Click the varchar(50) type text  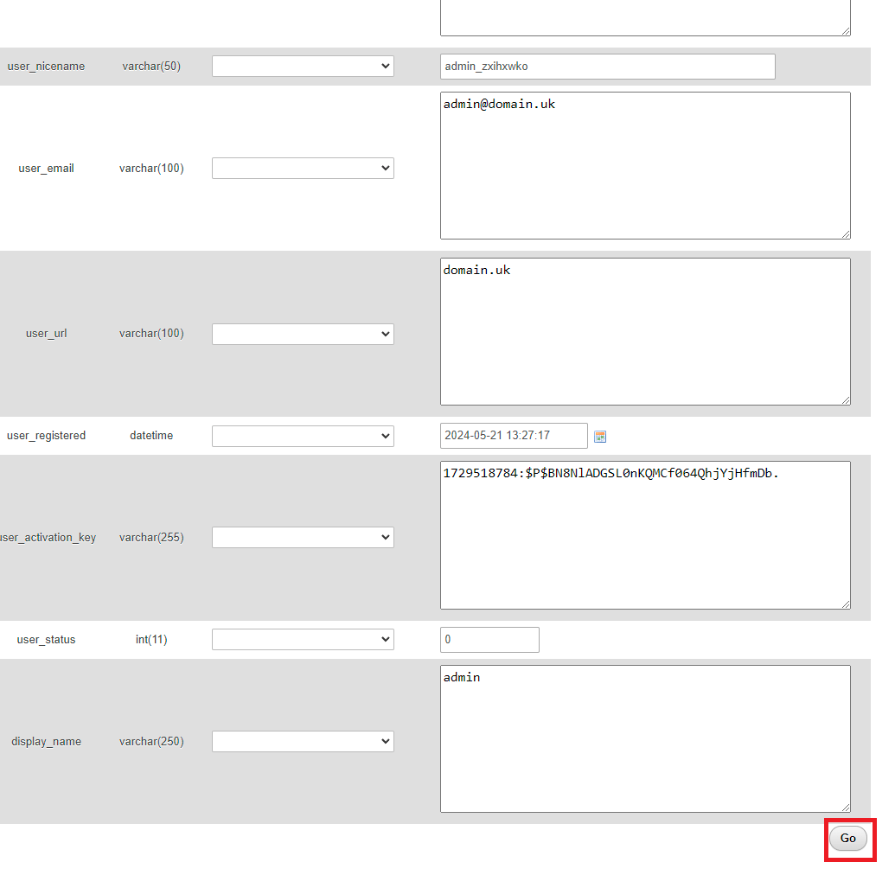pyautogui.click(x=151, y=67)
